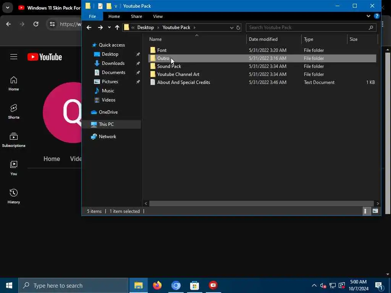Click the search magnifier in File Explorer

click(371, 27)
